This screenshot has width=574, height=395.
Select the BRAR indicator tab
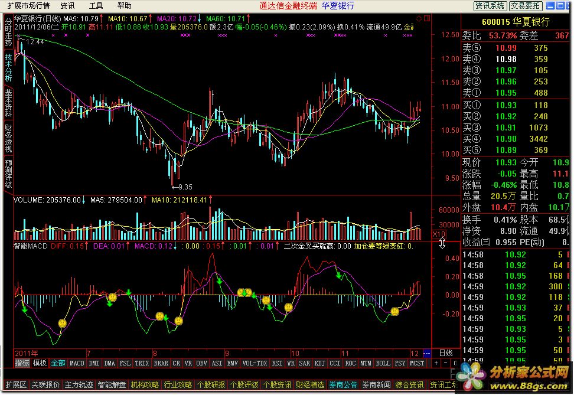point(161,363)
